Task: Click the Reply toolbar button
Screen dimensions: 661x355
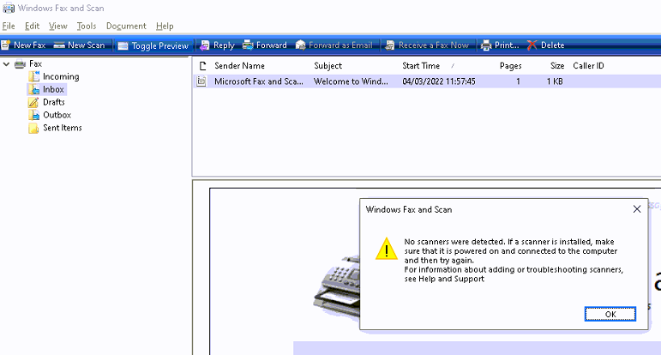Action: (x=217, y=45)
